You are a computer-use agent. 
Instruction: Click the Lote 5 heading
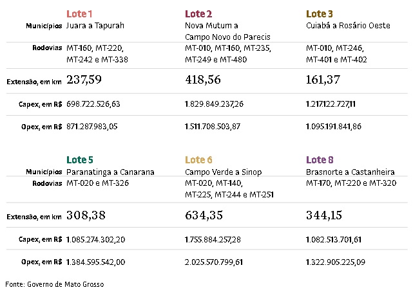[81, 159]
